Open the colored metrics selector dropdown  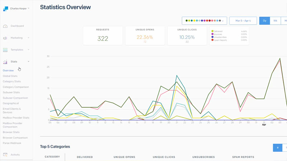pyautogui.click(x=204, y=21)
